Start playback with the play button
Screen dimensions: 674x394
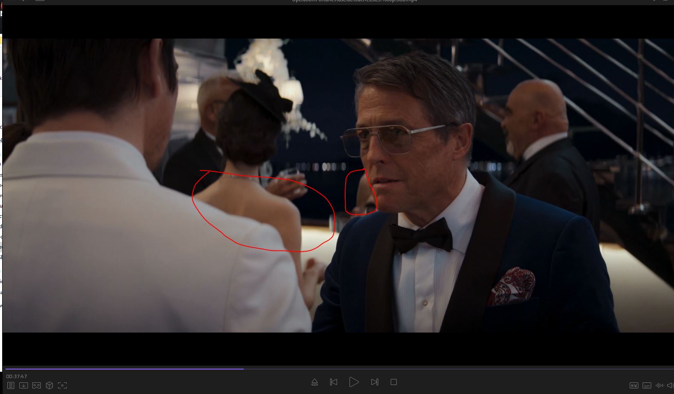pos(354,382)
